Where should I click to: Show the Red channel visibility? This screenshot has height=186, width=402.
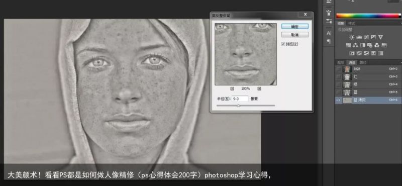coord(338,77)
